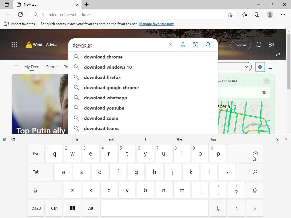Screen dimensions: 291x218
Task: Open visual search camera icon
Action: point(196,45)
